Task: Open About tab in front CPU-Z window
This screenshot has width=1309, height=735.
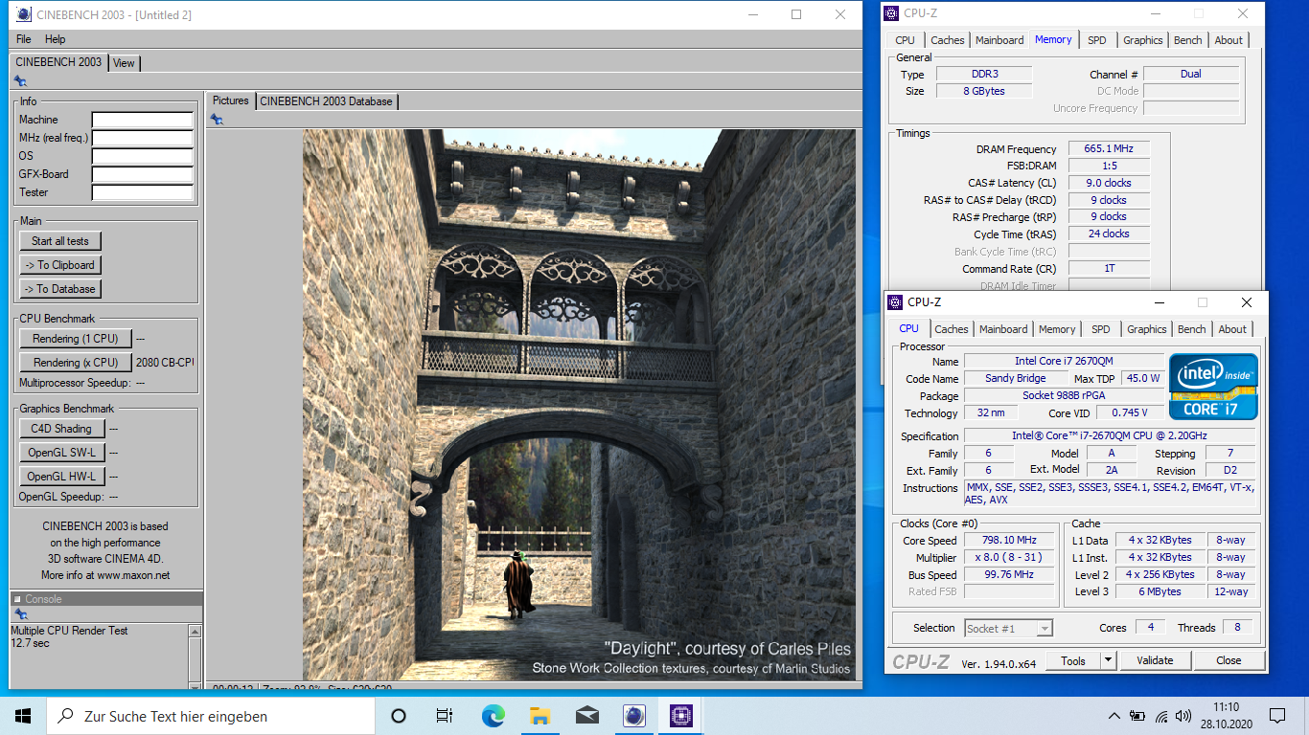Action: click(x=1232, y=329)
